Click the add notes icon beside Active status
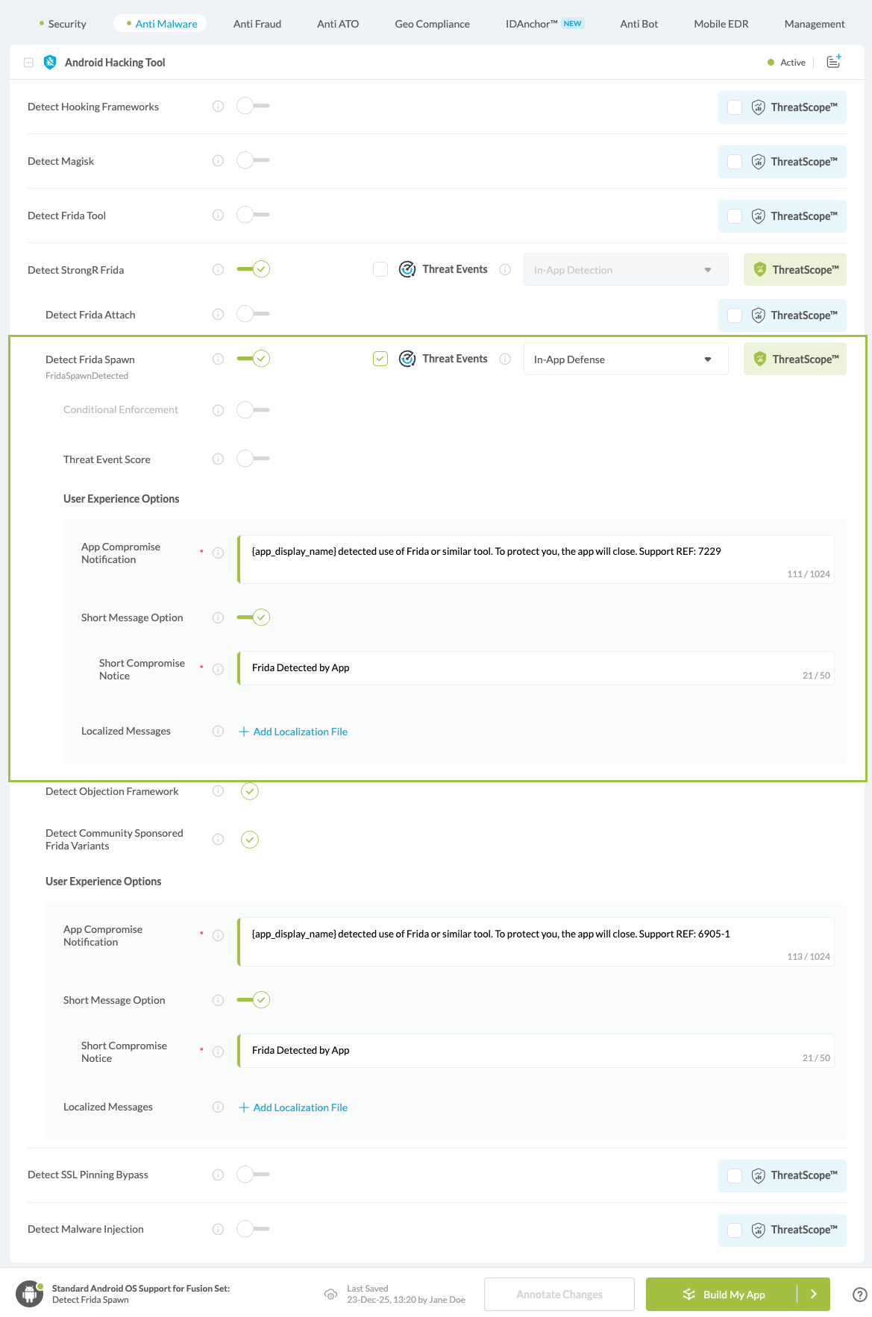The image size is (872, 1317). click(833, 62)
